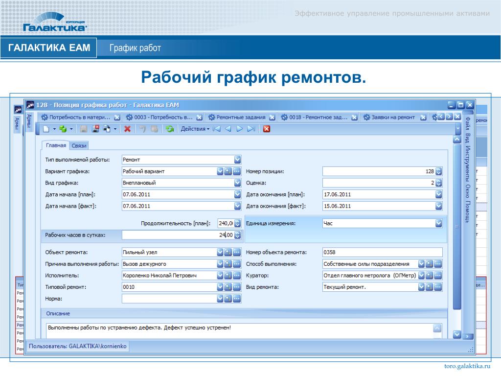Click the Номер объекта ремонта field
501x376 pixels.
(383, 252)
